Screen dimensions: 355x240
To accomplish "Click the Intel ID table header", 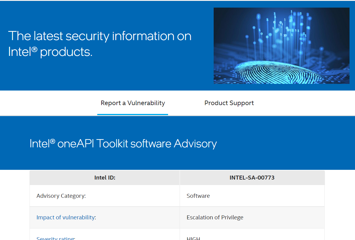I will point(105,177).
